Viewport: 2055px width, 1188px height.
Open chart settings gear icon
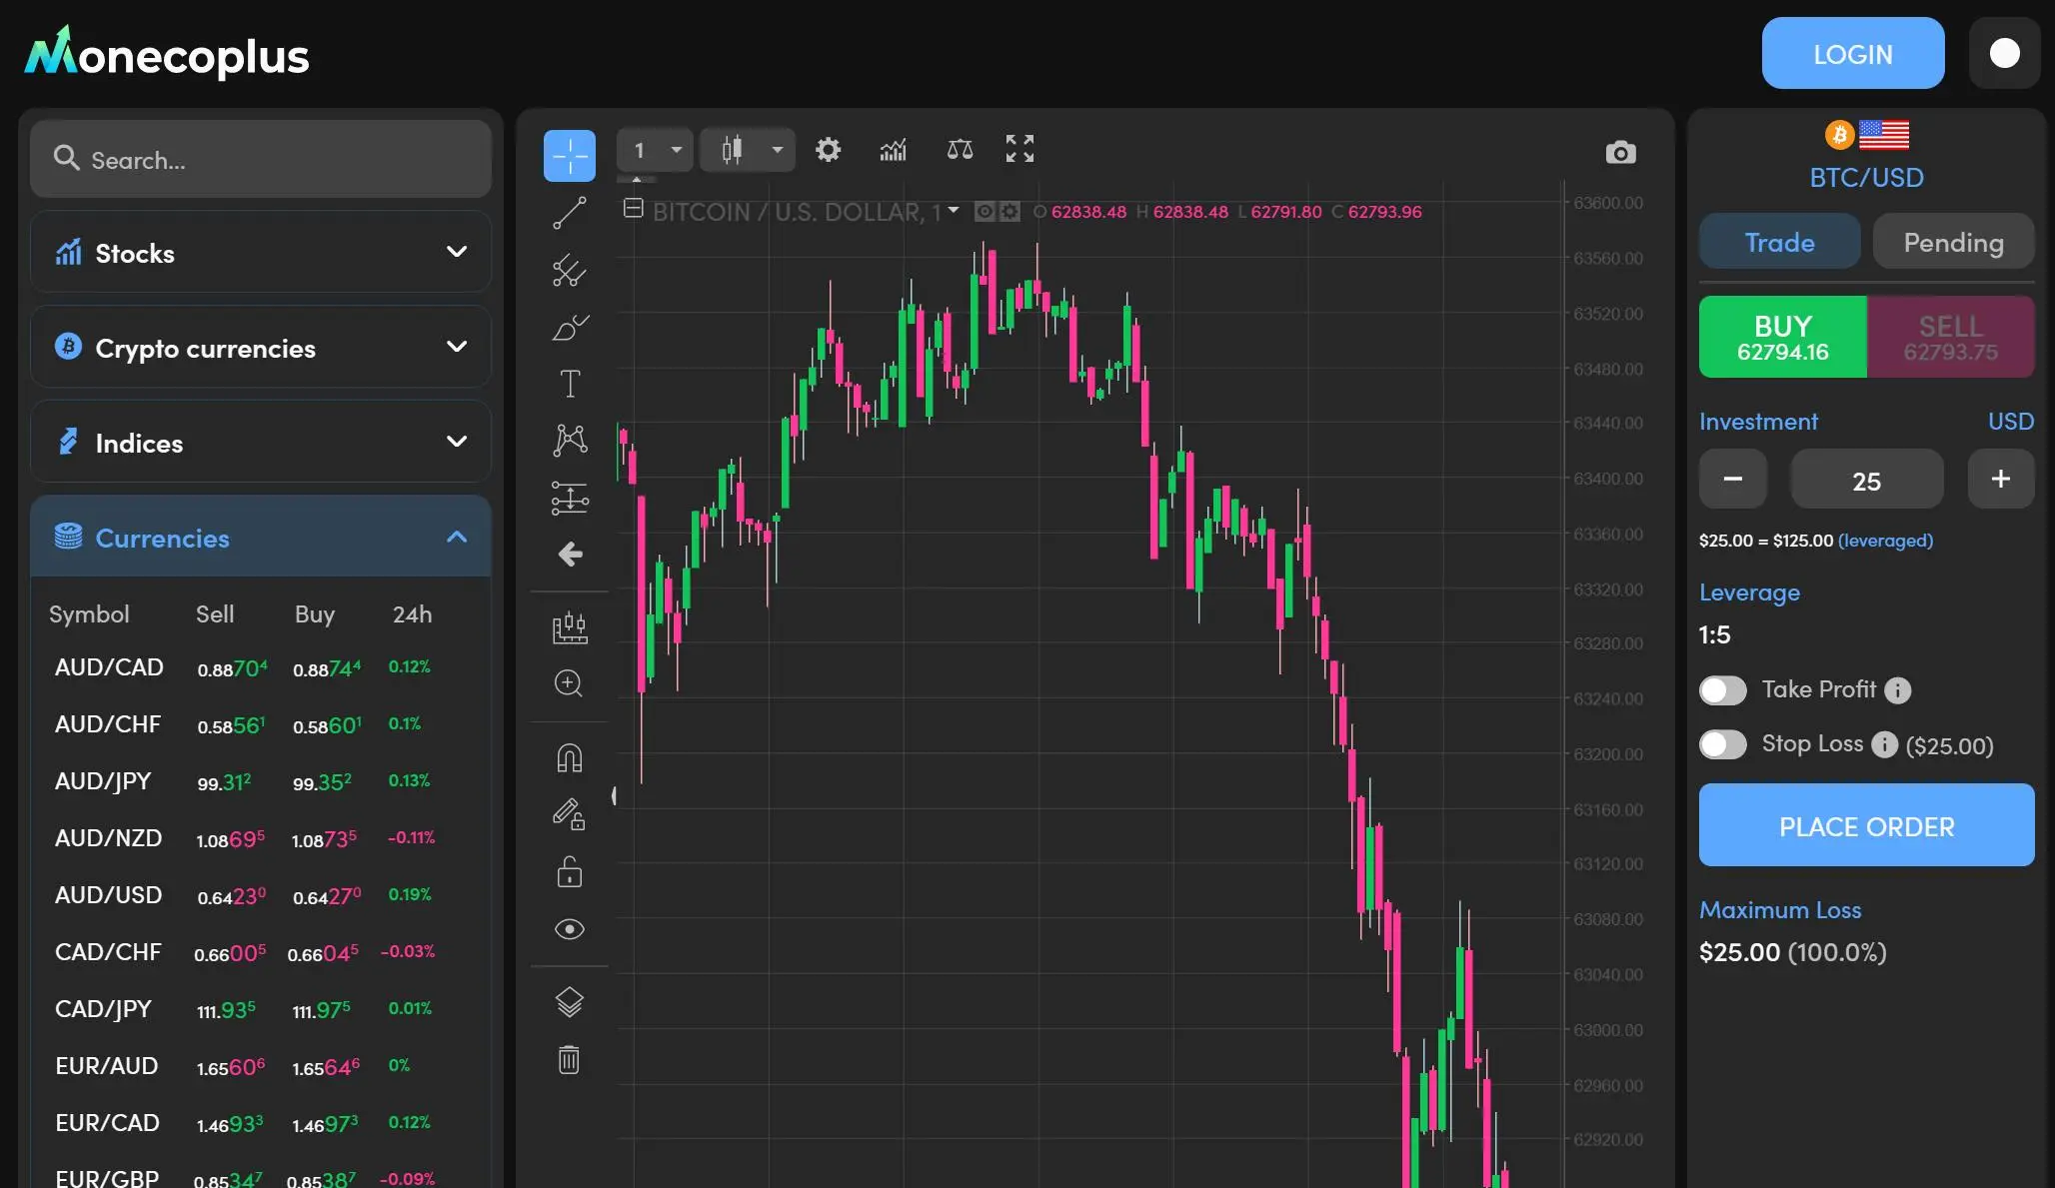coord(828,150)
